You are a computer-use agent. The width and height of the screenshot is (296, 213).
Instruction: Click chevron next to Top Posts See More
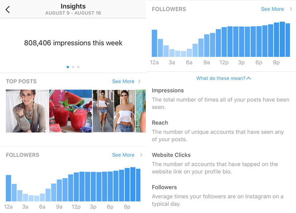(139, 81)
